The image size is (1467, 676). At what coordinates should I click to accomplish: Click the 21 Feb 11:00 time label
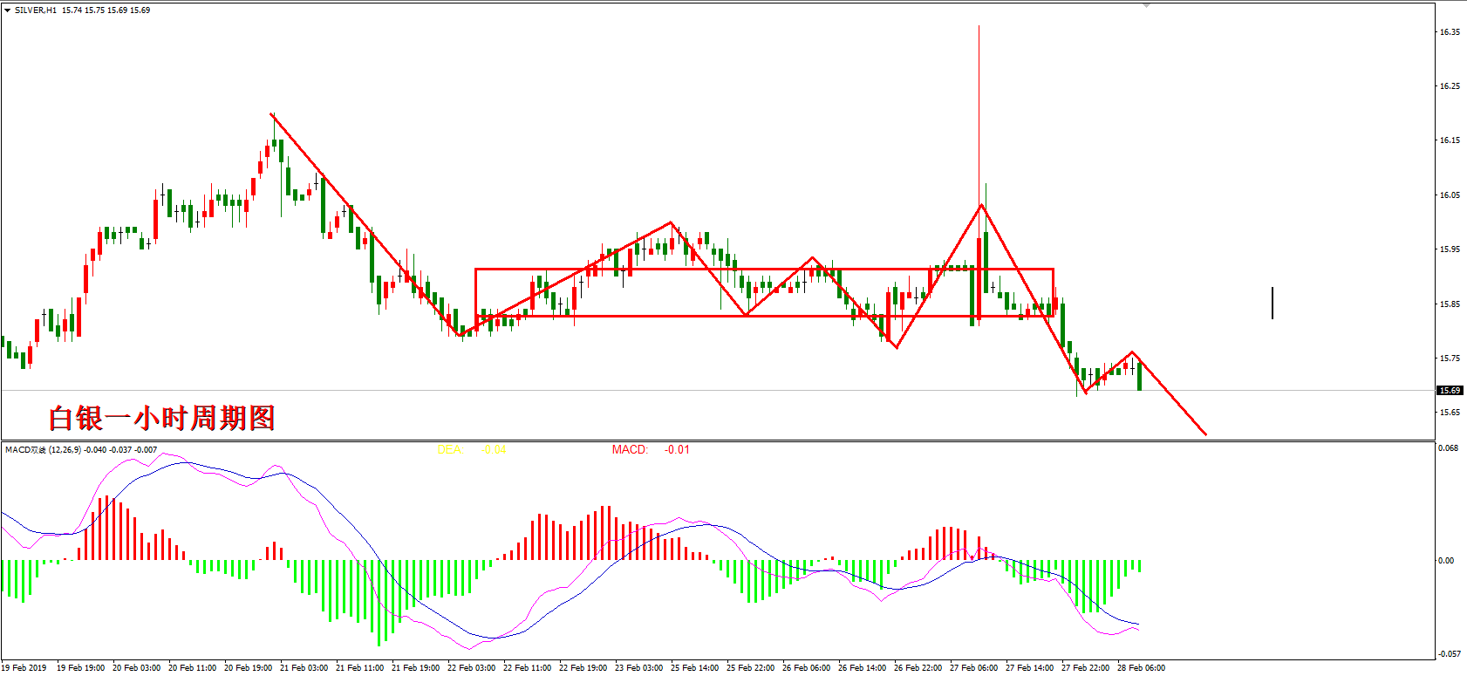click(359, 668)
